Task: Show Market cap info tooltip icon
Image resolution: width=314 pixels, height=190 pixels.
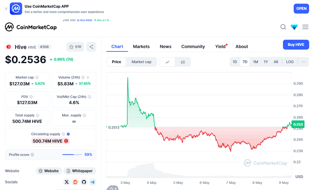Action: point(37,77)
